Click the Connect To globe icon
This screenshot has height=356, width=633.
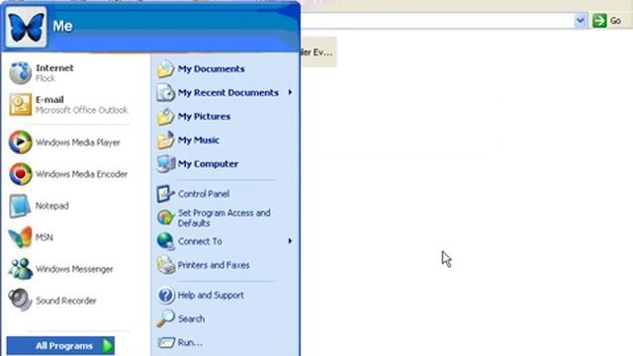(165, 241)
